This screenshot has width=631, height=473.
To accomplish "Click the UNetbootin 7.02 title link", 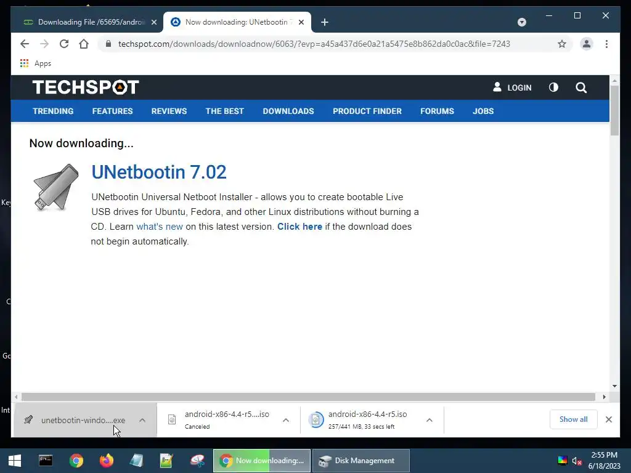I will coord(159,172).
